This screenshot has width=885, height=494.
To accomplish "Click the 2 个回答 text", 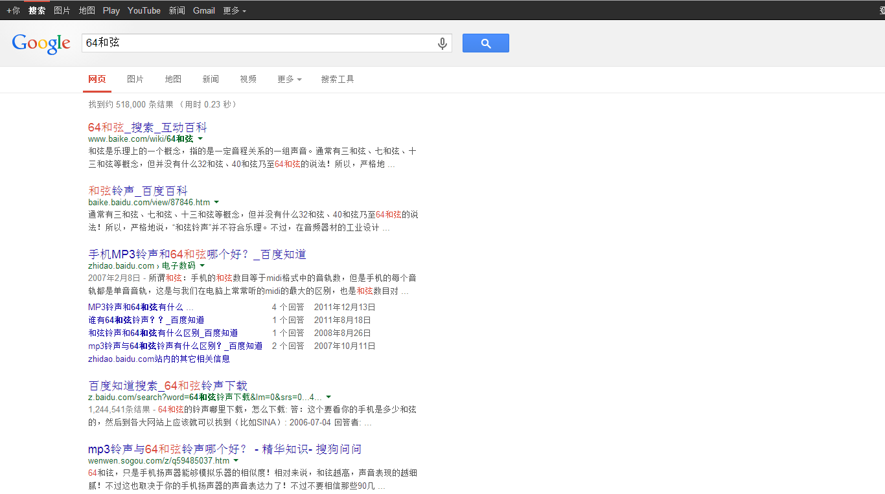I will tap(288, 346).
